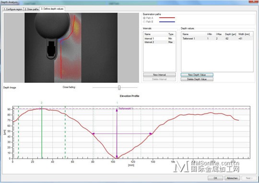Click the red Path A color line swatch
This screenshot has width=259, height=183.
pyautogui.click(x=167, y=18)
